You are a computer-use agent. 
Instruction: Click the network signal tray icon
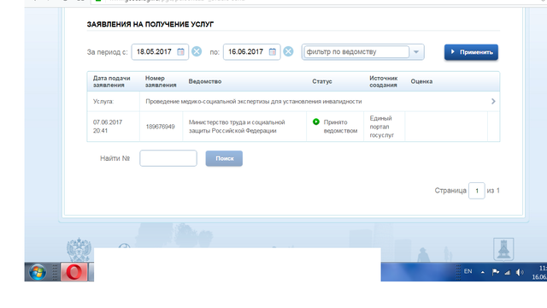point(507,272)
